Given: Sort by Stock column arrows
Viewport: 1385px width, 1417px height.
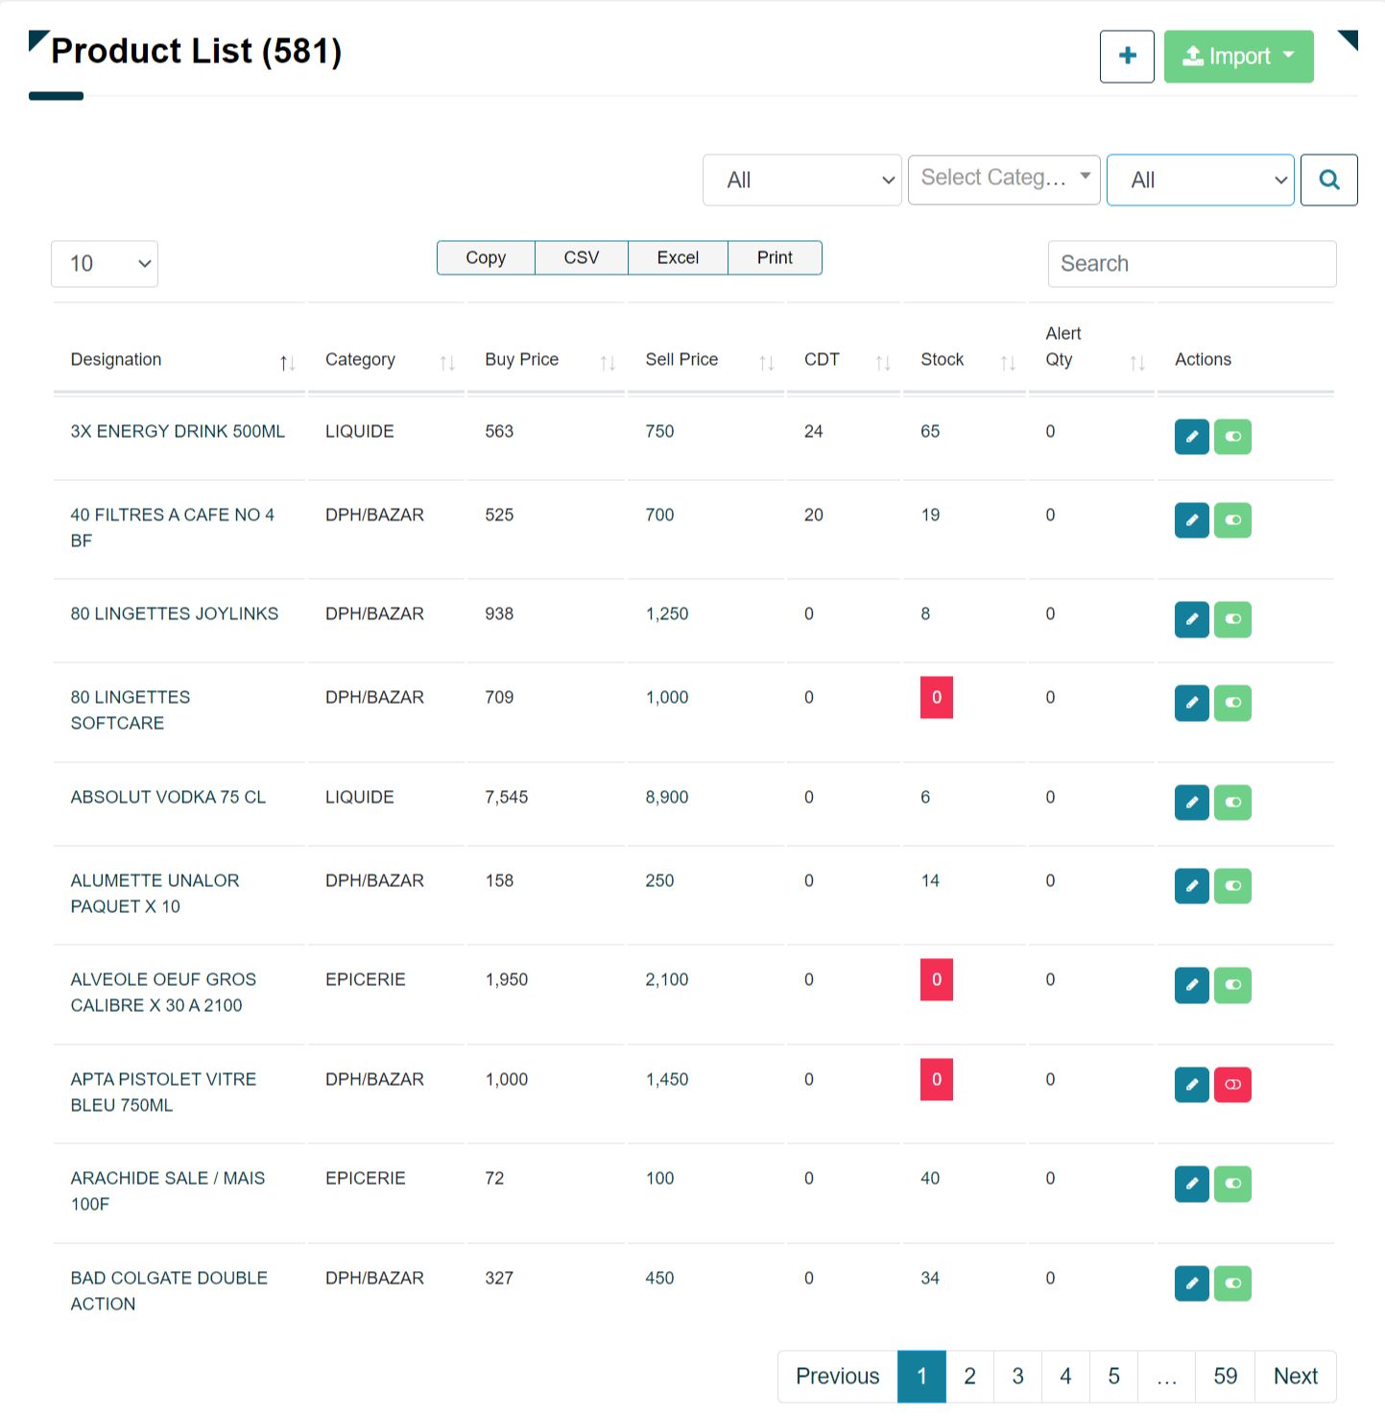Looking at the screenshot, I should click(1008, 363).
